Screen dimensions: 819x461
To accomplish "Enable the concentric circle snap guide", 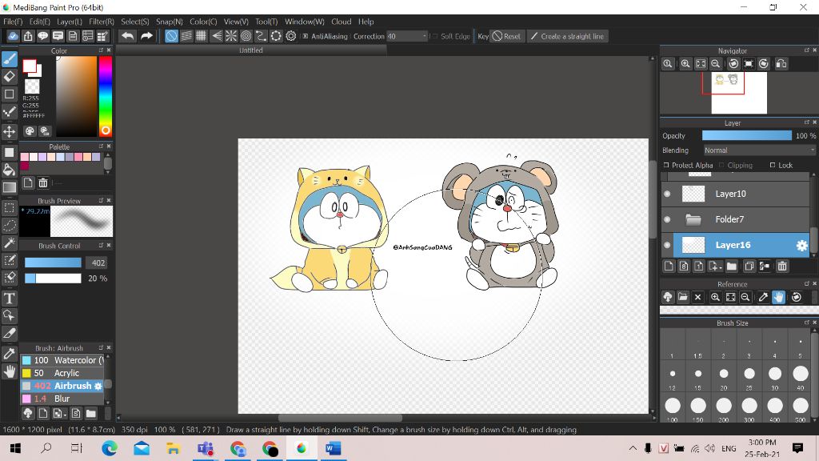I will tap(246, 36).
